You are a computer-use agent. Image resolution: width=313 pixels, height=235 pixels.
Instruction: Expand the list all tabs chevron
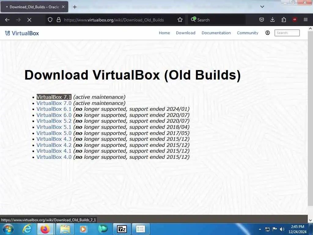tap(262, 7)
